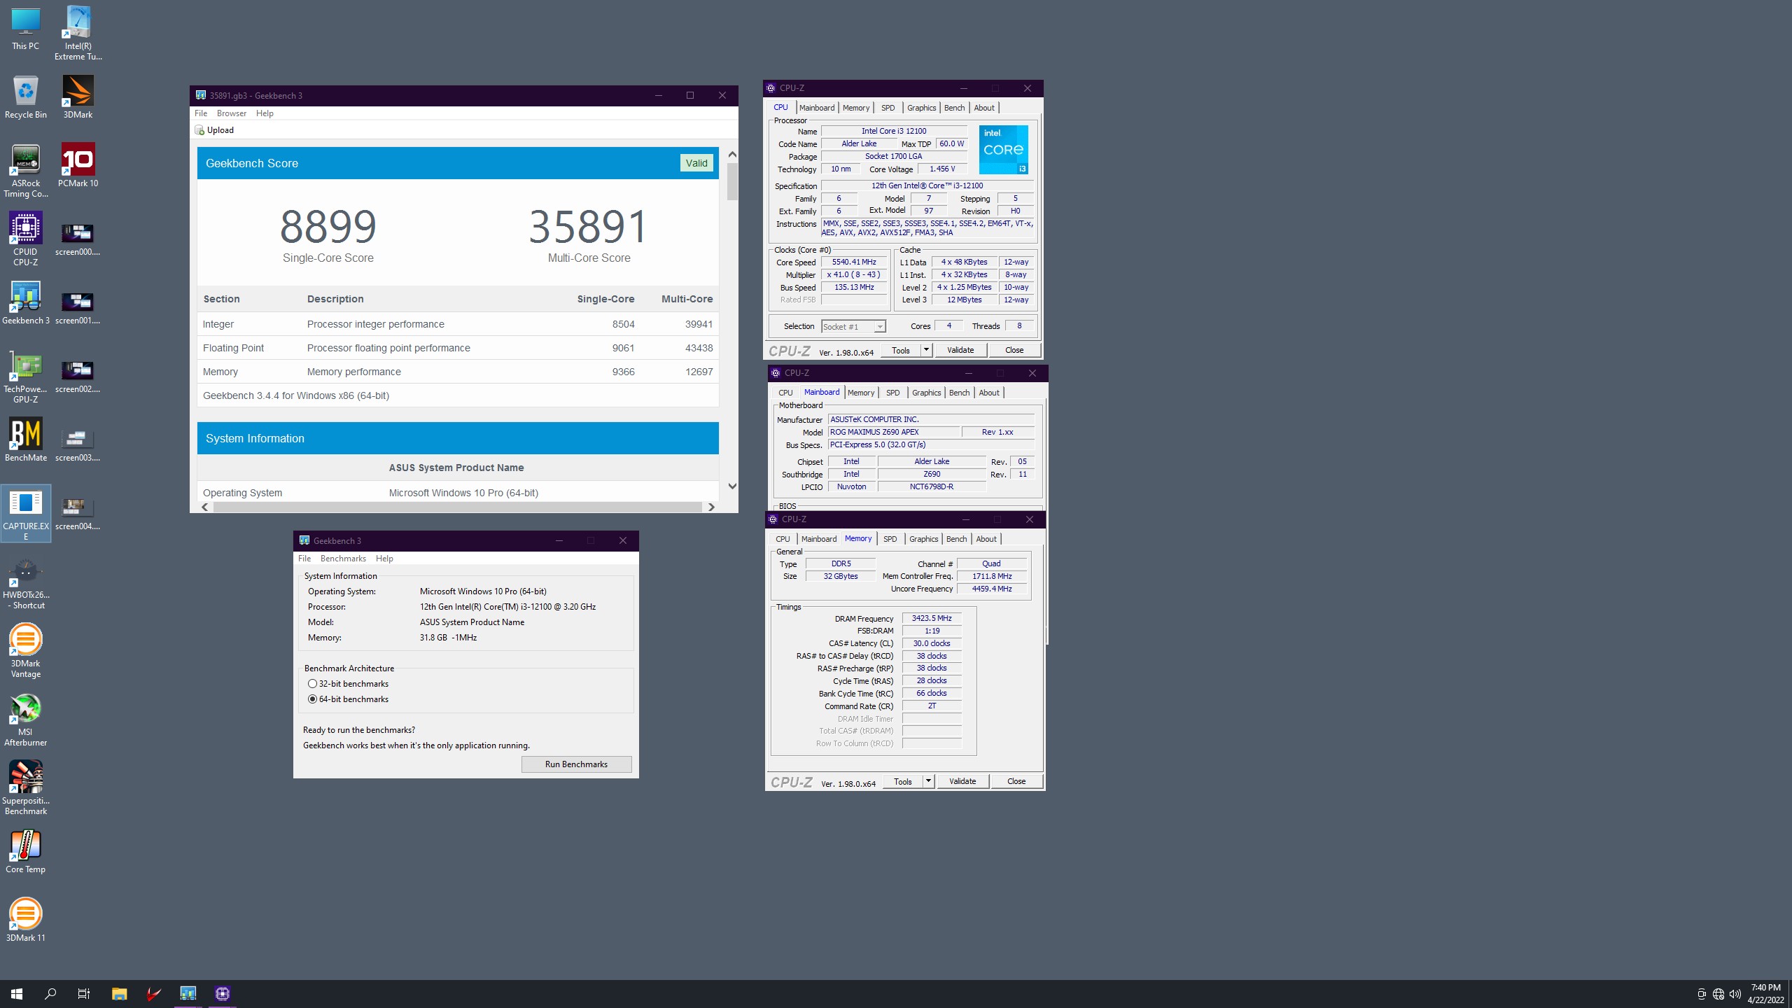Open Browser menu in Geekbench results
This screenshot has height=1008, width=1792.
coord(232,113)
